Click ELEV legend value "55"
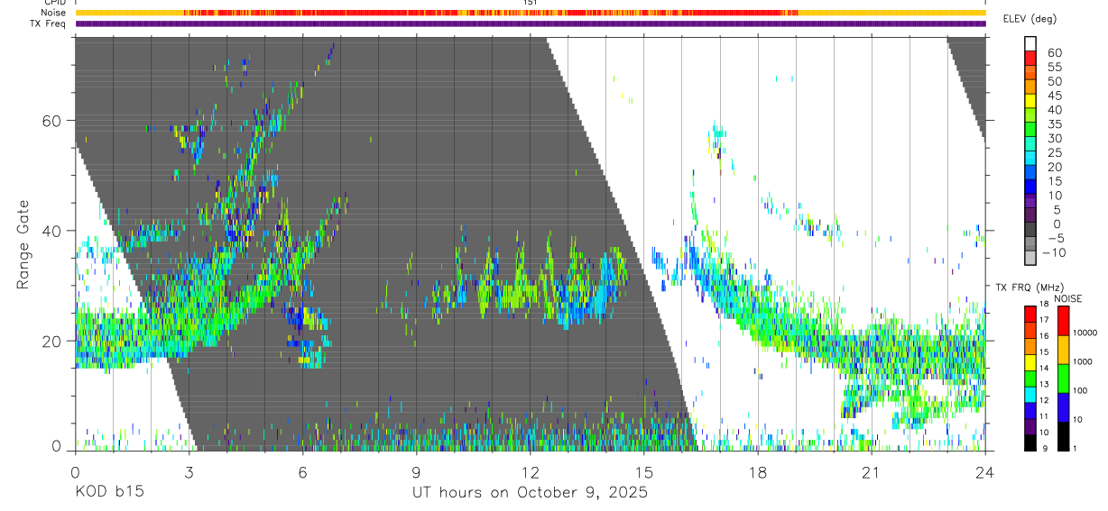This screenshot has height=511, width=1108. tap(1054, 67)
